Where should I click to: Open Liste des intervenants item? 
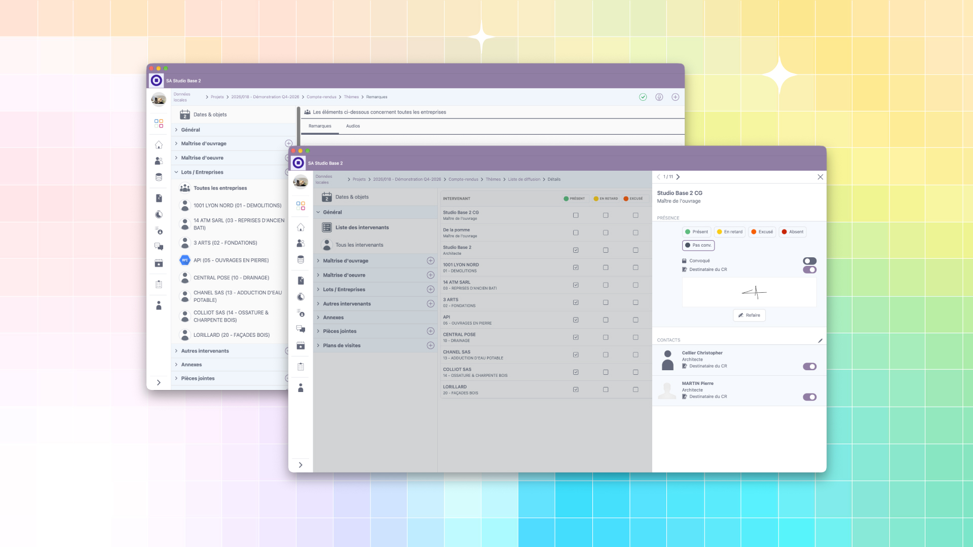(362, 227)
